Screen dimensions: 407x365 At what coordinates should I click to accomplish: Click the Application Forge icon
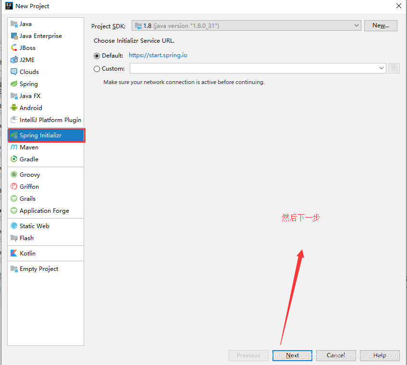(x=14, y=210)
